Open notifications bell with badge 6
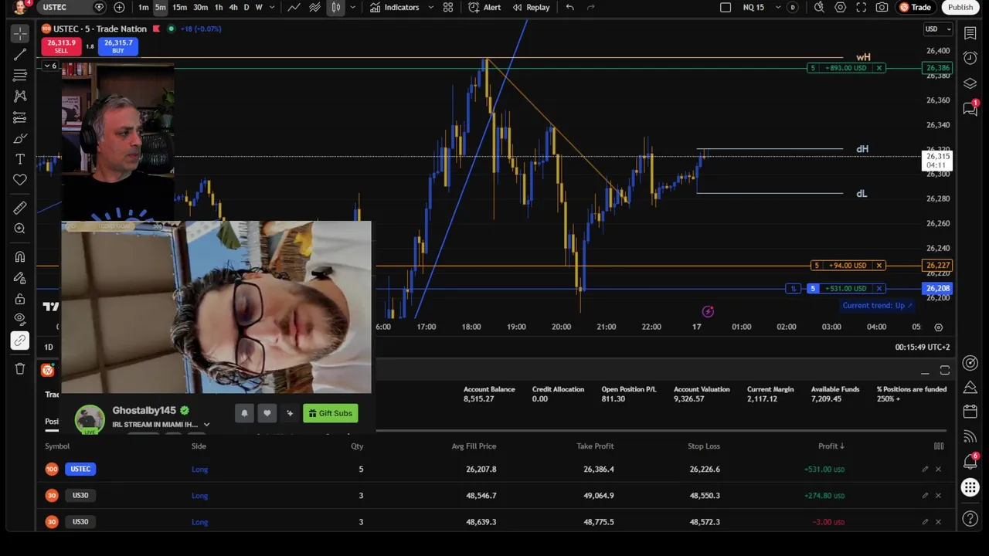Screen dimensions: 989x556 [x=970, y=461]
